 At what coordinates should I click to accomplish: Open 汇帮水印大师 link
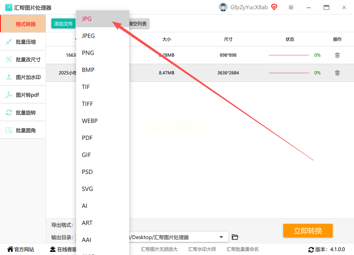point(202,249)
